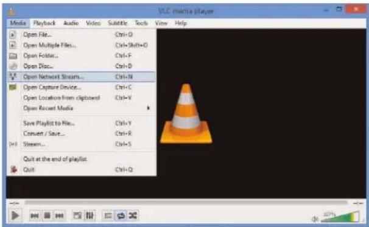Screen dimensions: 369x227
Task: Click the Open Folder icon
Action: point(13,56)
